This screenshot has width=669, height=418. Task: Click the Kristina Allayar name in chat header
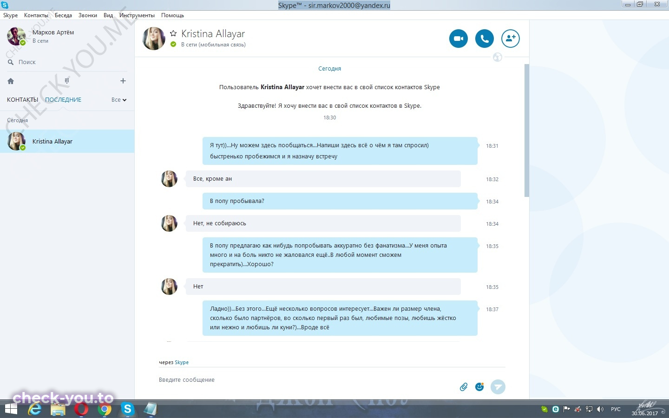tap(213, 33)
